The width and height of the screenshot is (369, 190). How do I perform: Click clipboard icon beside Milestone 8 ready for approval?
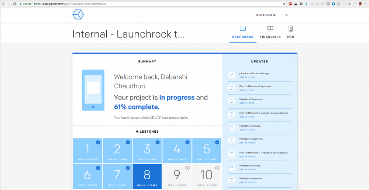[x=232, y=115]
